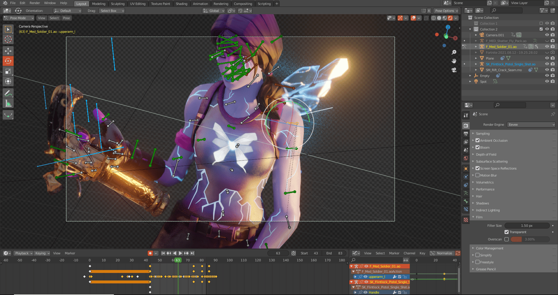This screenshot has width=558, height=295.
Task: Uncheck the Transparent film checkbox
Action: click(x=507, y=232)
